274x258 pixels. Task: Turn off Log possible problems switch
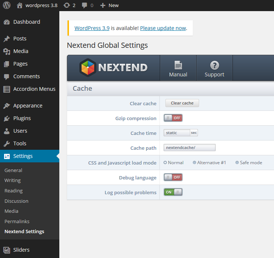[173, 192]
